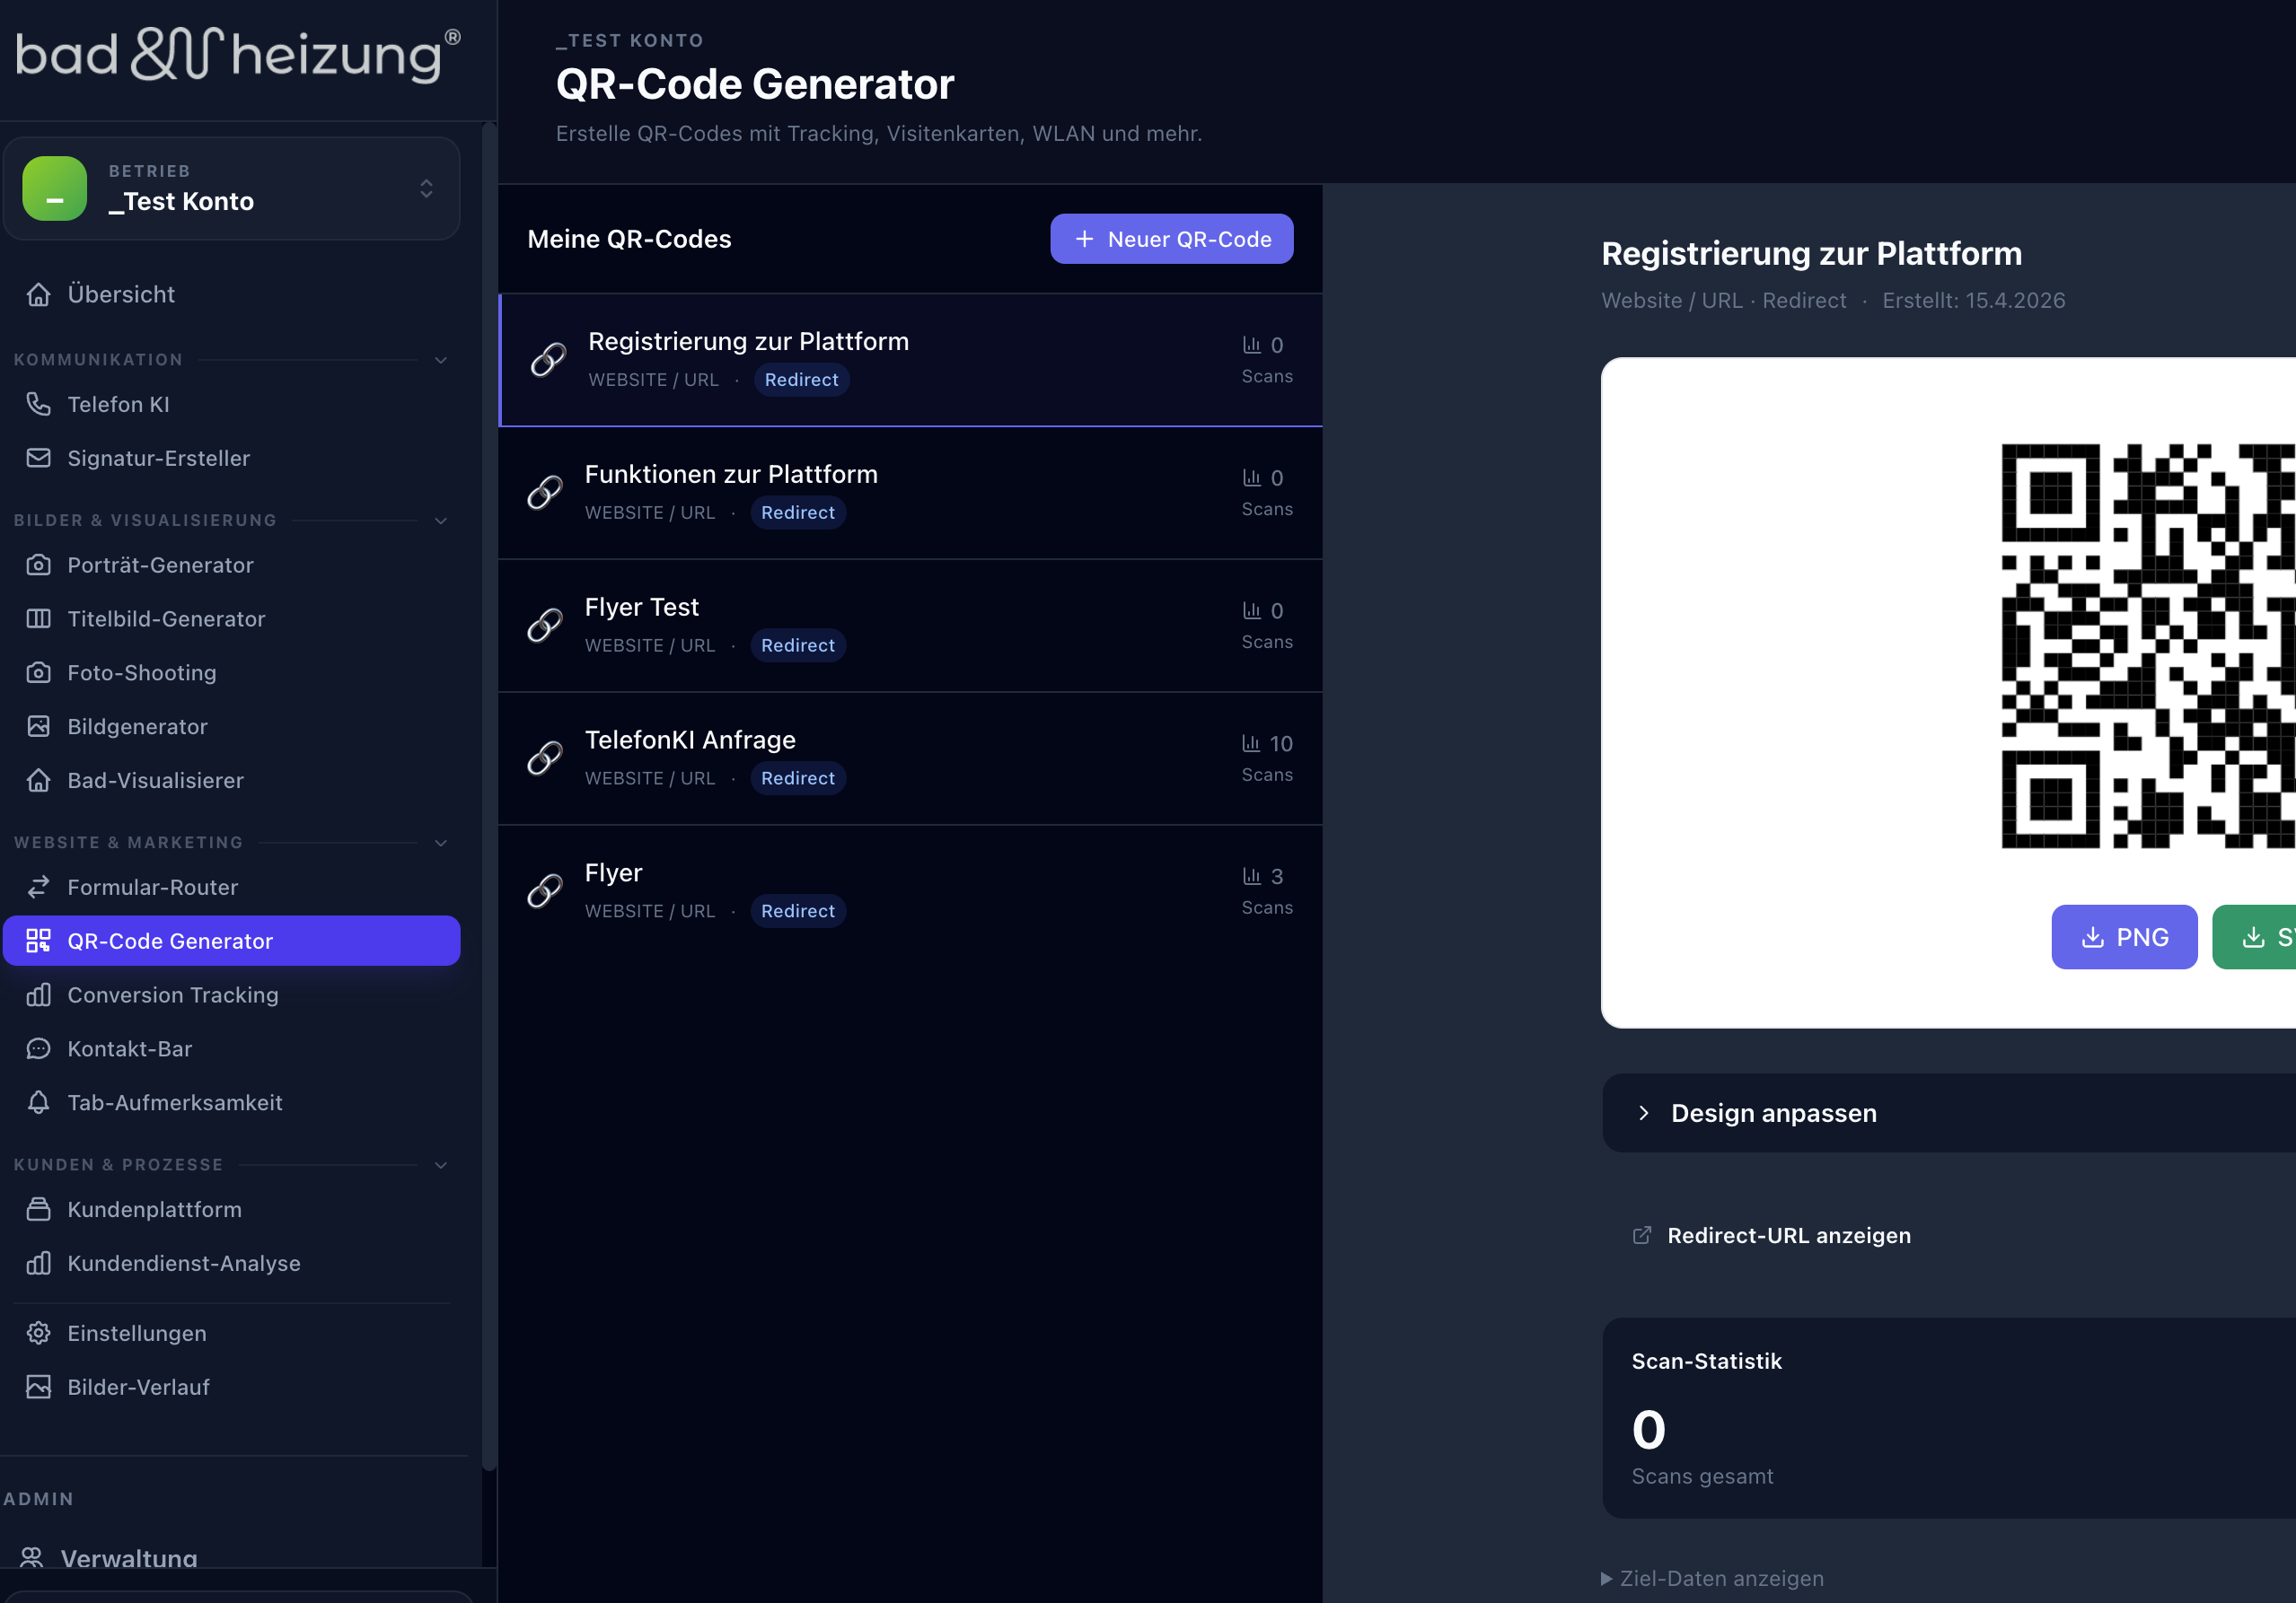Expand Ziel-Daten anzeigen disclosure triangle

1606,1579
